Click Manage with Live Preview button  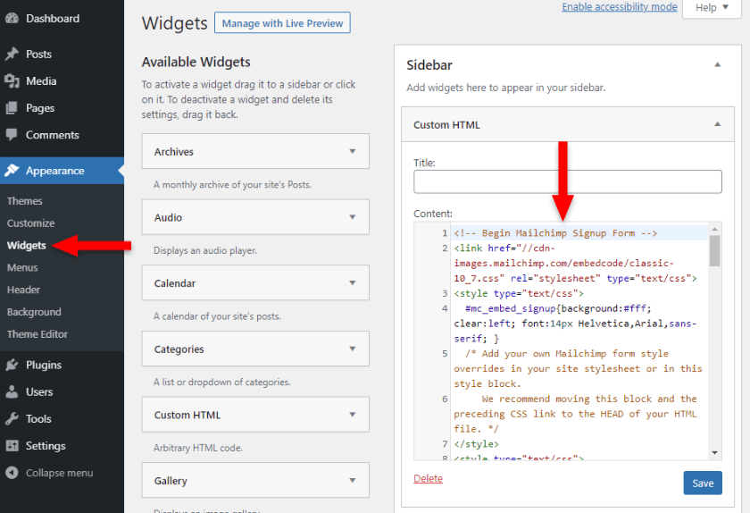tap(282, 23)
